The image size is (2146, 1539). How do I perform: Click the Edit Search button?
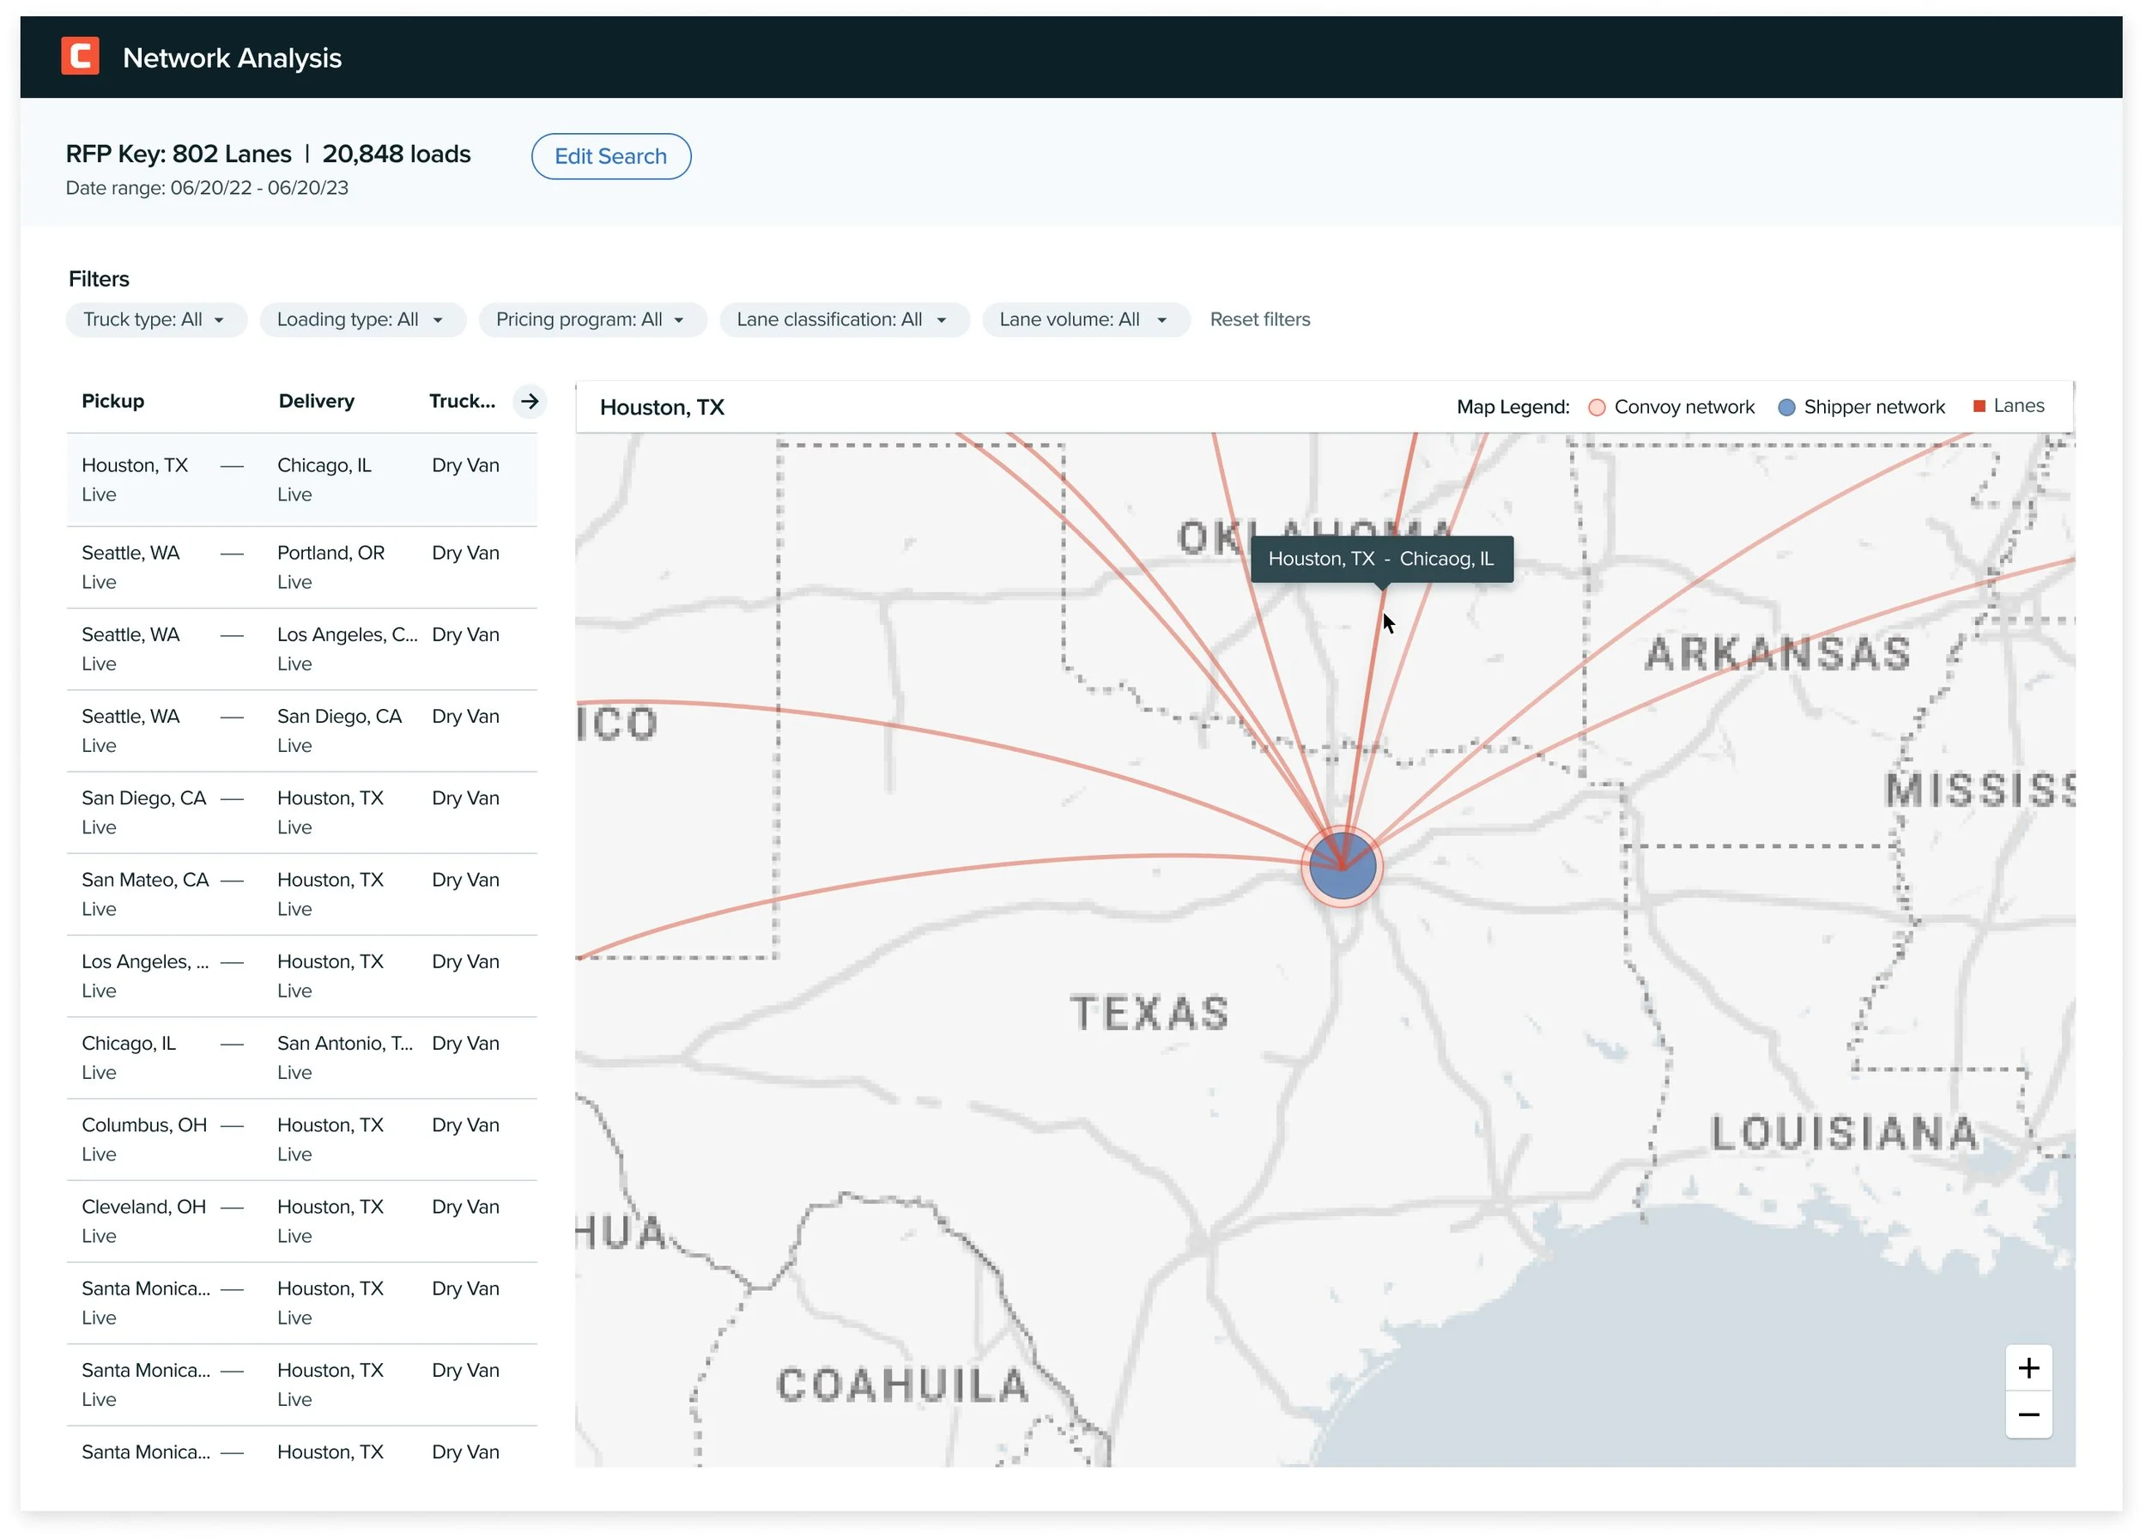(x=610, y=156)
